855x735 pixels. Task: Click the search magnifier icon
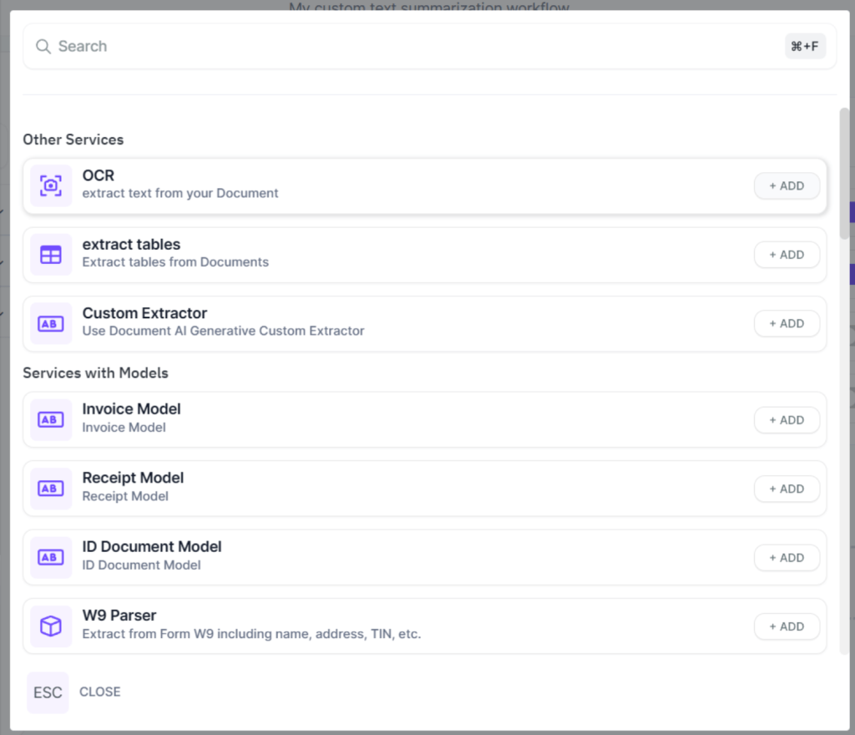point(43,47)
